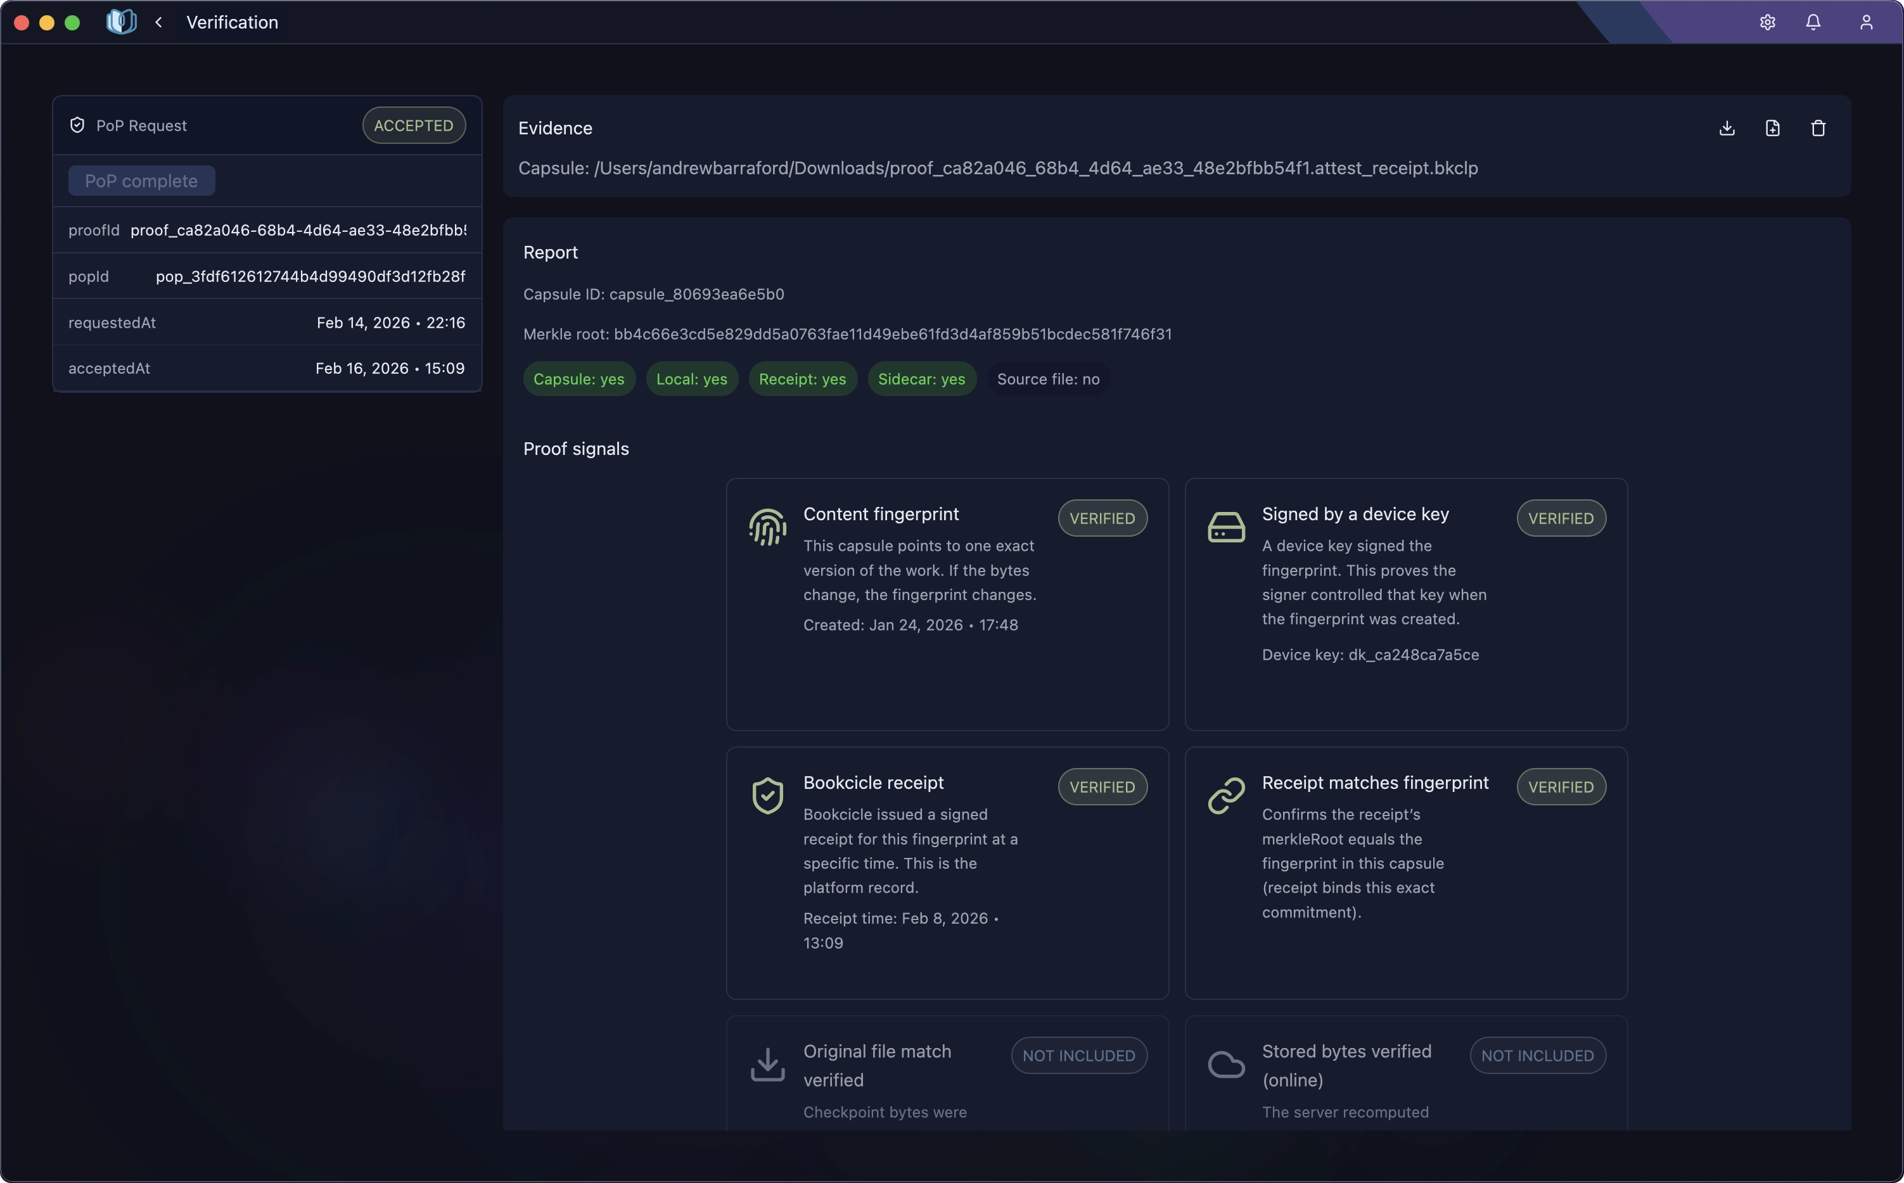This screenshot has width=1904, height=1183.
Task: Click the shield check icon on Bookcicle receipt card
Action: [767, 796]
